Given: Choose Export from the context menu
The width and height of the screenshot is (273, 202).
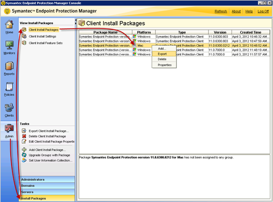Looking at the screenshot, I should coord(164,54).
